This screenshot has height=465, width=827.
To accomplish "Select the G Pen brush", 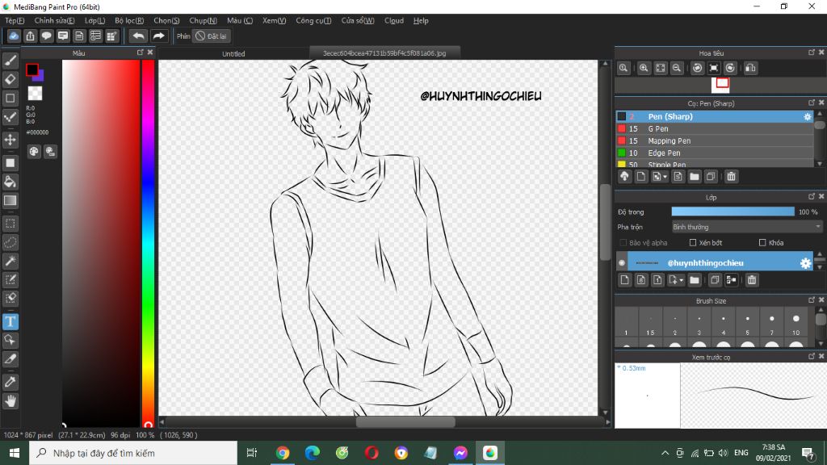I will [x=715, y=128].
